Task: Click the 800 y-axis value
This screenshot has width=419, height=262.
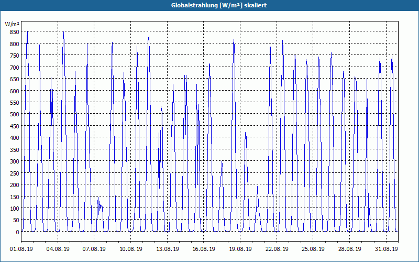Action: coord(15,43)
